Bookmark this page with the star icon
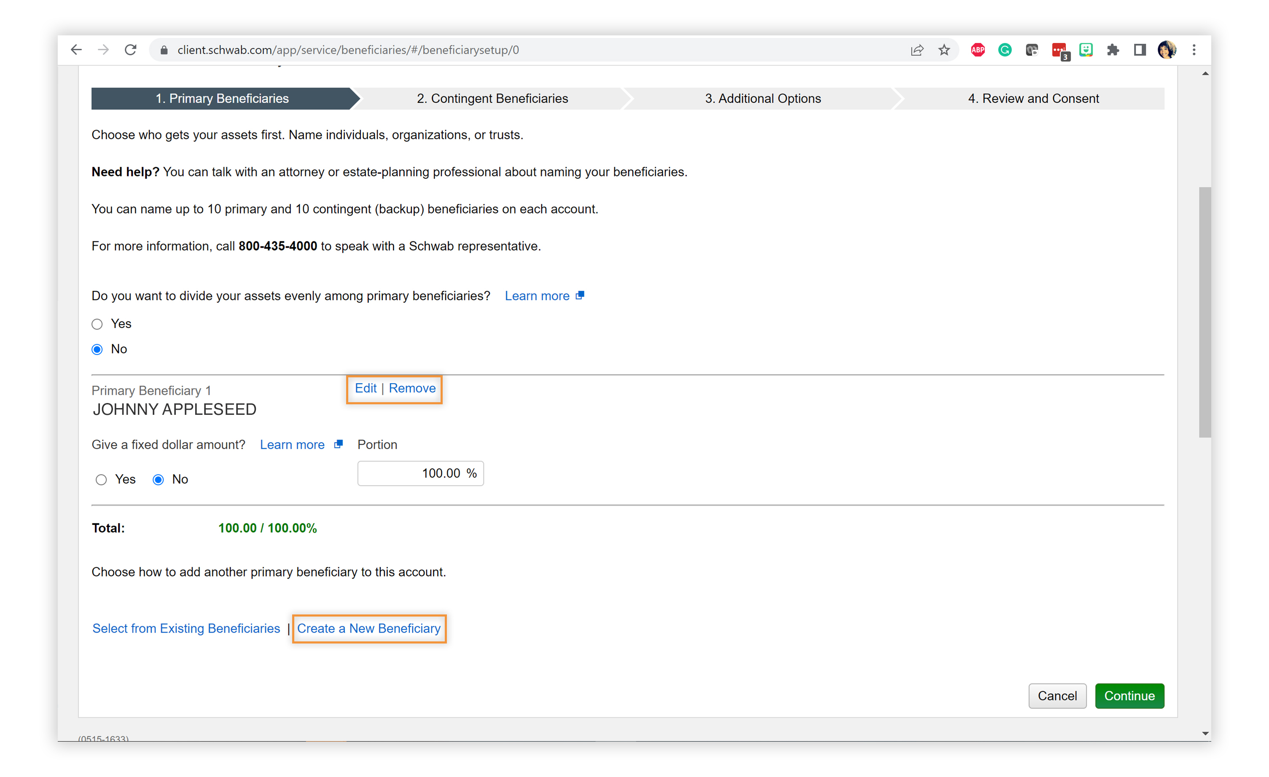This screenshot has height=777, width=1269. (x=944, y=50)
